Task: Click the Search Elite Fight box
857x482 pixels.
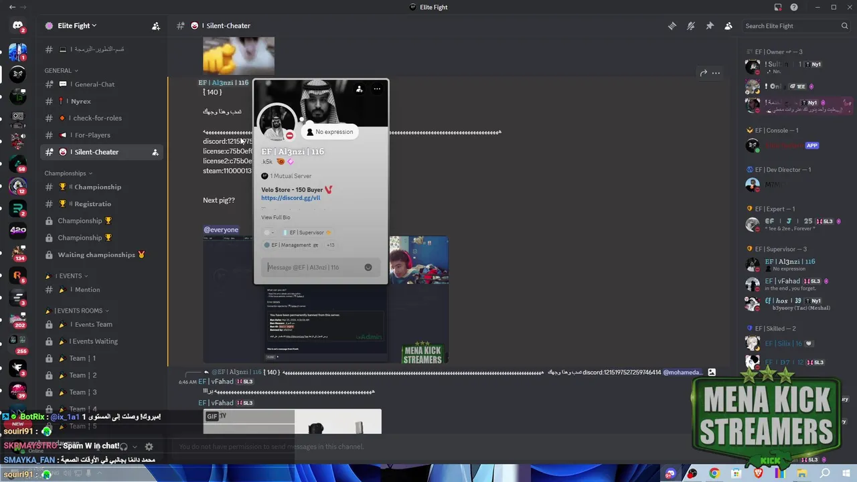Action: (797, 26)
